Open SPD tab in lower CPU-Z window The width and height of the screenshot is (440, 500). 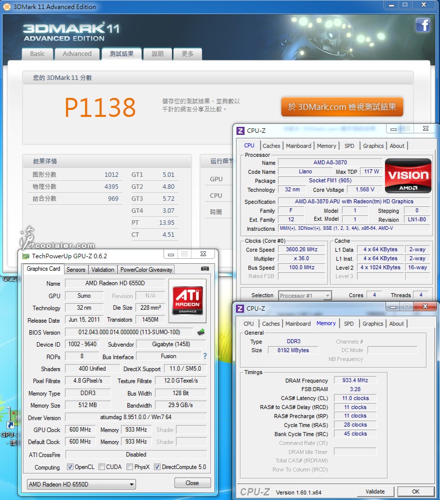coord(348,324)
